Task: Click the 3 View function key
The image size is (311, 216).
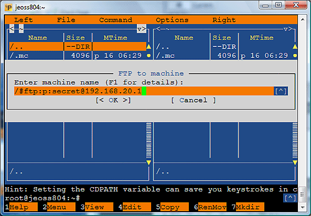Action: 97,207
